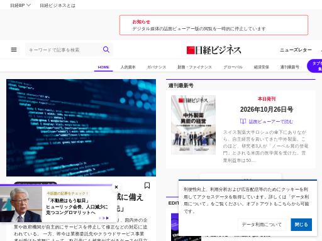Close the recommended article popup with X
322x241 pixels.
click(116, 187)
